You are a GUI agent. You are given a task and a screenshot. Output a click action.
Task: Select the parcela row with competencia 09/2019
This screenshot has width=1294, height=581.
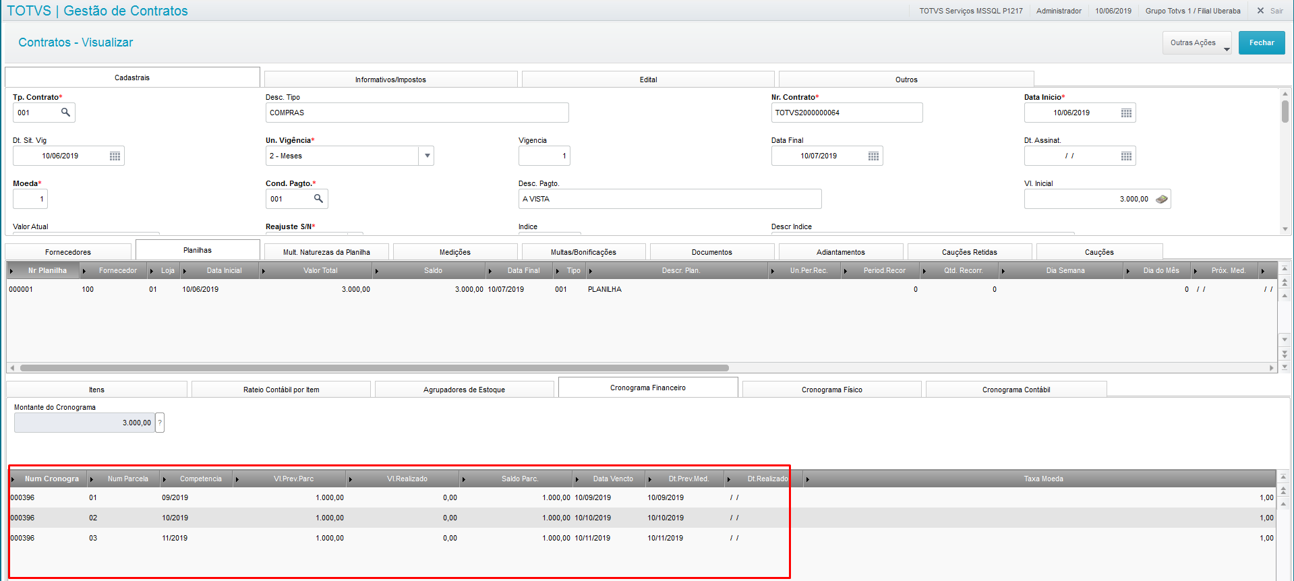[x=641, y=497]
